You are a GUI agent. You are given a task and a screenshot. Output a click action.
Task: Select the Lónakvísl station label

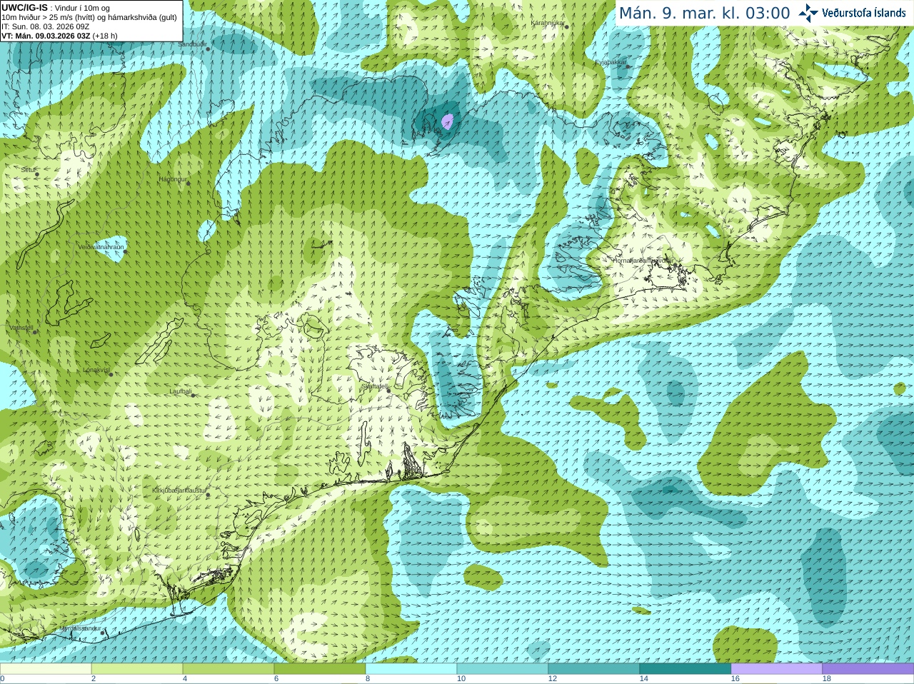click(x=96, y=370)
